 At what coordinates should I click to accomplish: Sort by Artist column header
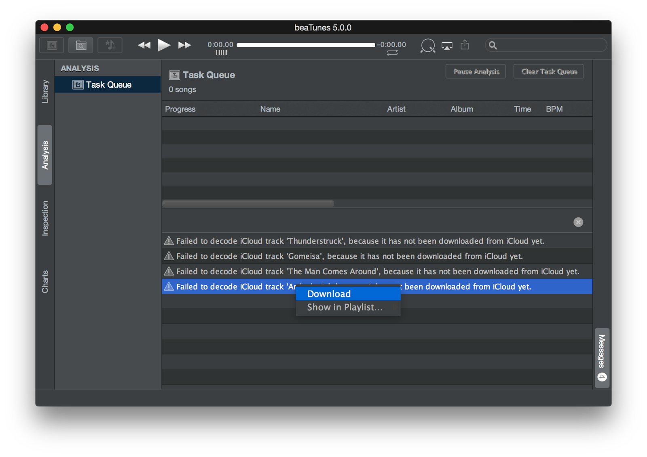click(396, 109)
